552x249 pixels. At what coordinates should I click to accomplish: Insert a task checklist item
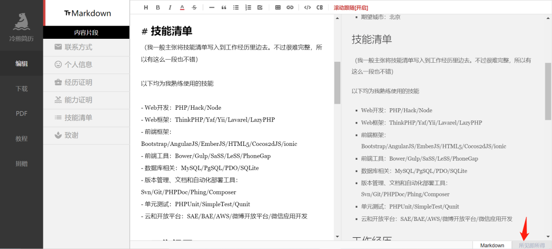click(x=260, y=7)
